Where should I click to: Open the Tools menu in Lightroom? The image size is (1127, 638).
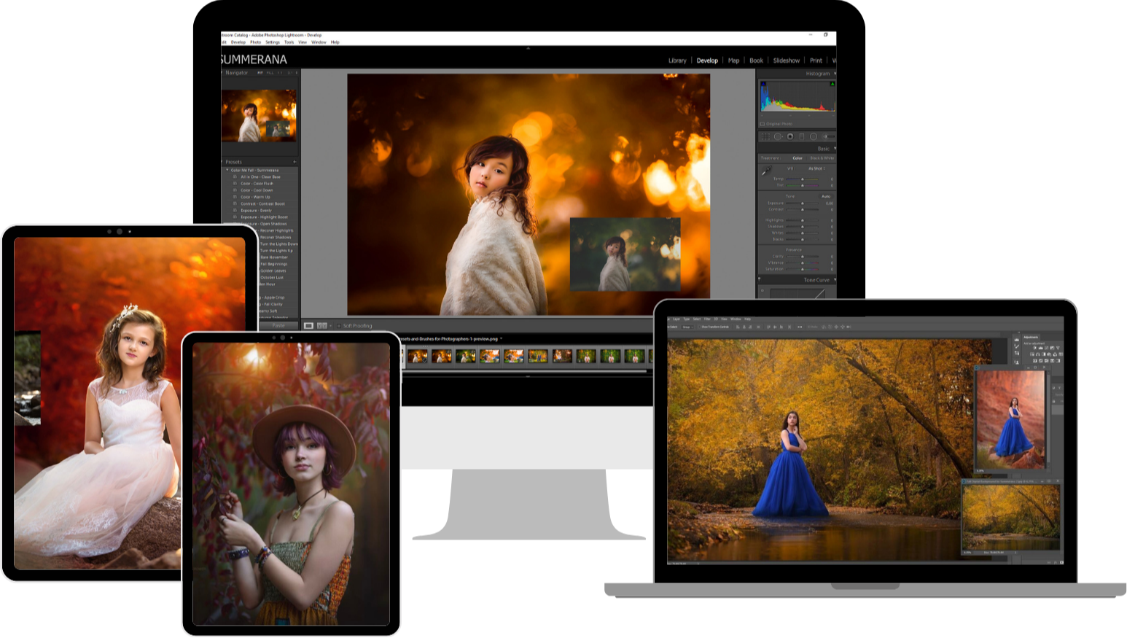click(x=289, y=42)
